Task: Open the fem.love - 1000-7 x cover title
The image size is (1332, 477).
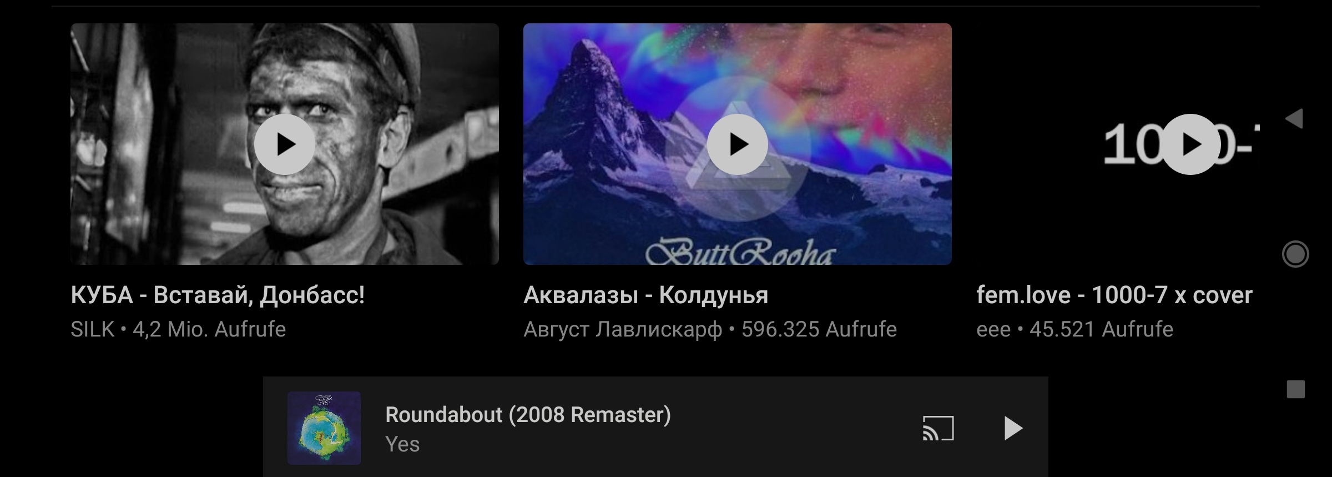Action: click(x=1114, y=295)
